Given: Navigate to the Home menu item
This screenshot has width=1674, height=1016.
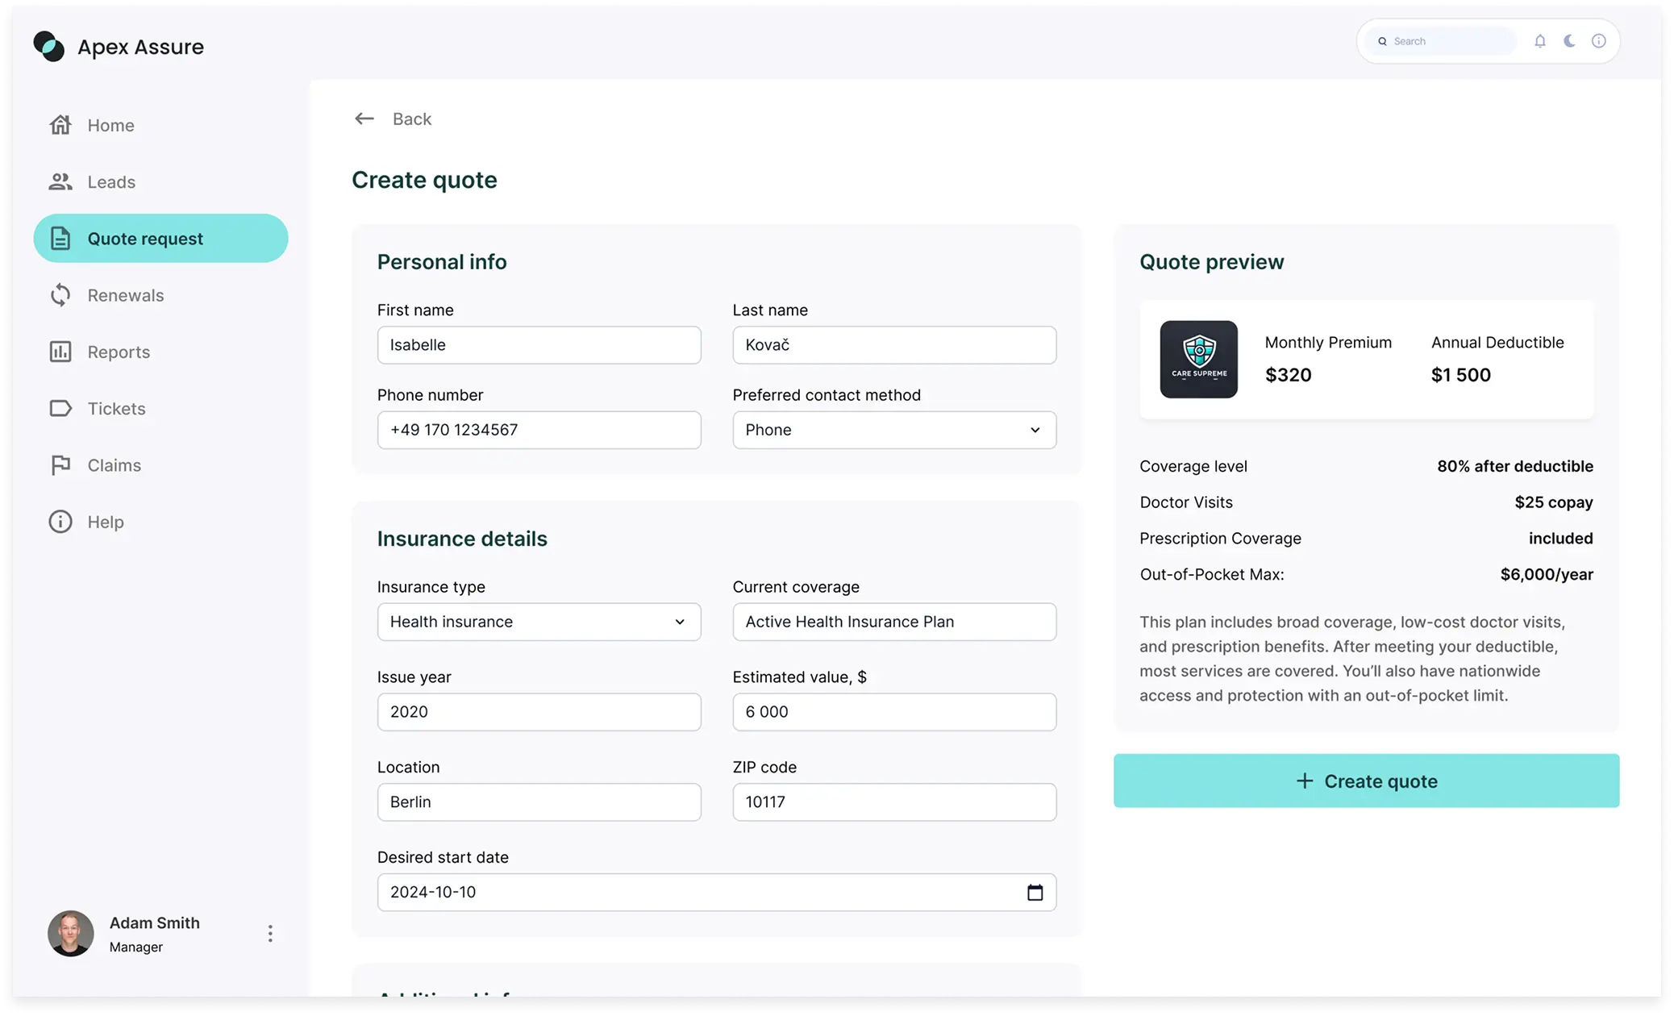Looking at the screenshot, I should tap(110, 125).
